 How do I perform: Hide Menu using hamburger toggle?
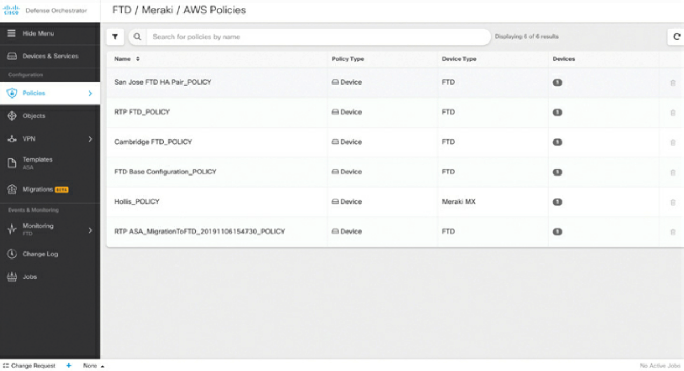coord(11,33)
